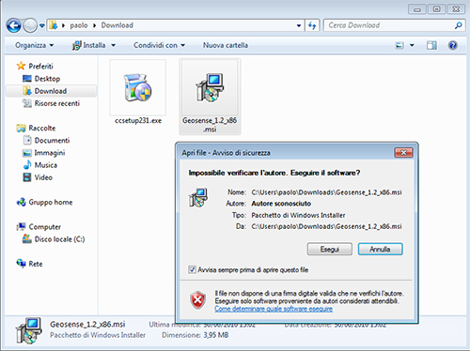Screen dimensions: 470x351
Task: Click the red shield warning icon
Action: [197, 300]
